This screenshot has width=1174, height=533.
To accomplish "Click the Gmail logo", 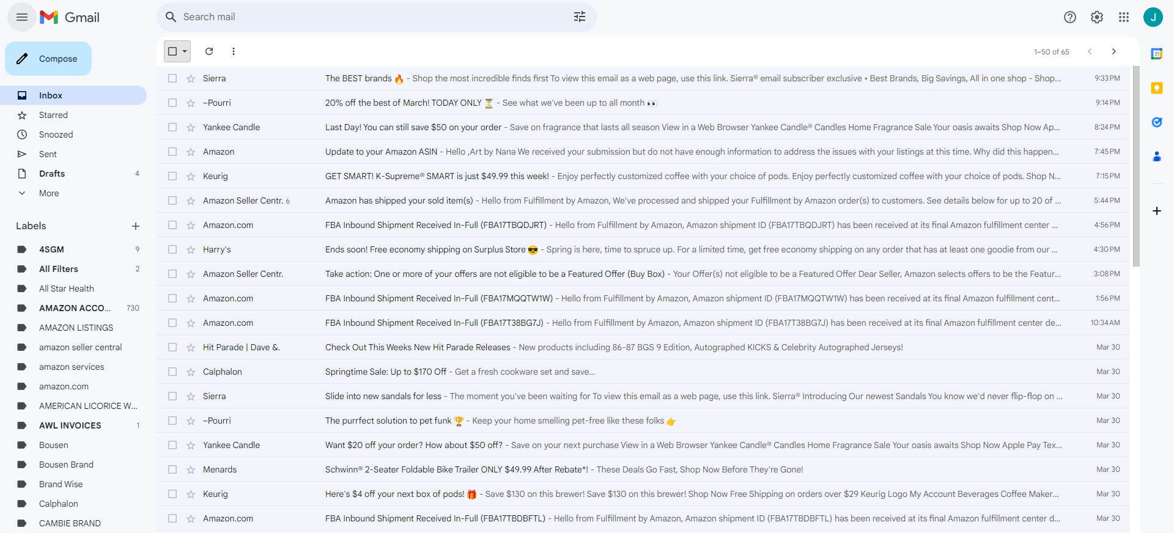I will (x=70, y=17).
